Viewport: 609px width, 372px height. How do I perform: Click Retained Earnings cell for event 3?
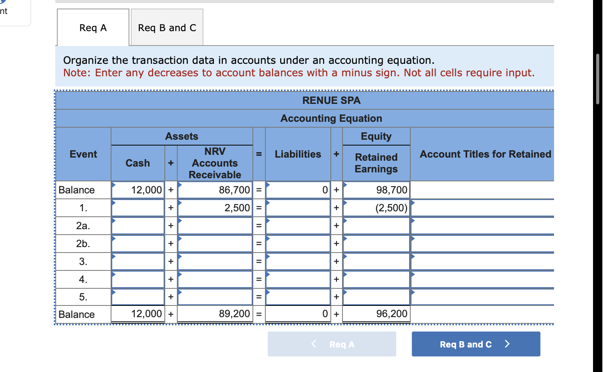pos(376,261)
